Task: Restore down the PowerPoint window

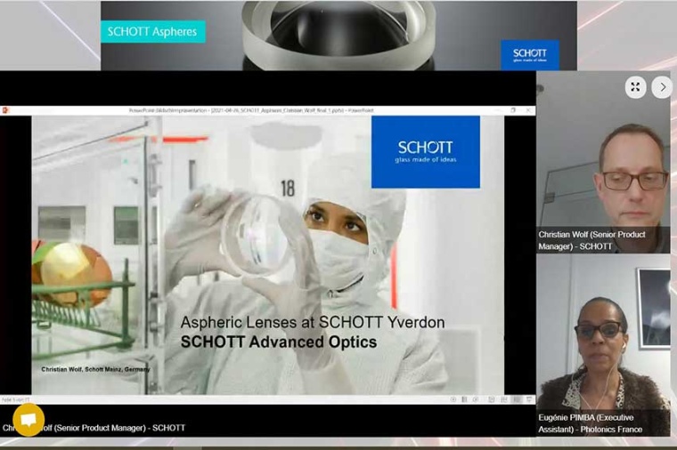Action: [x=513, y=110]
